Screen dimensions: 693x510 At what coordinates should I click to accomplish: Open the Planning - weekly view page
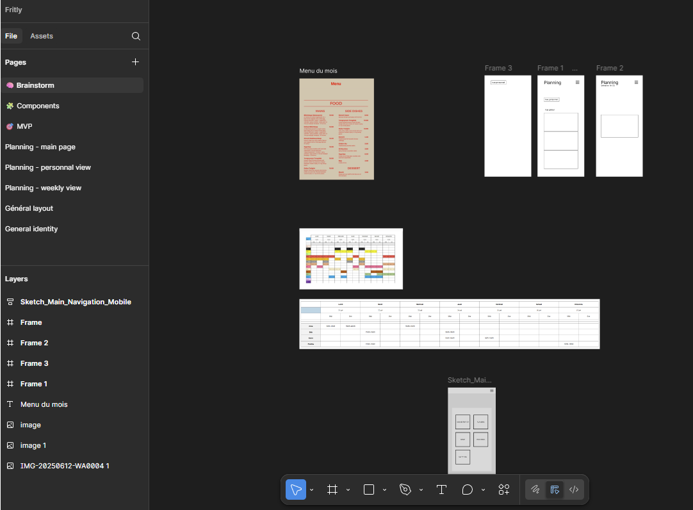click(43, 188)
